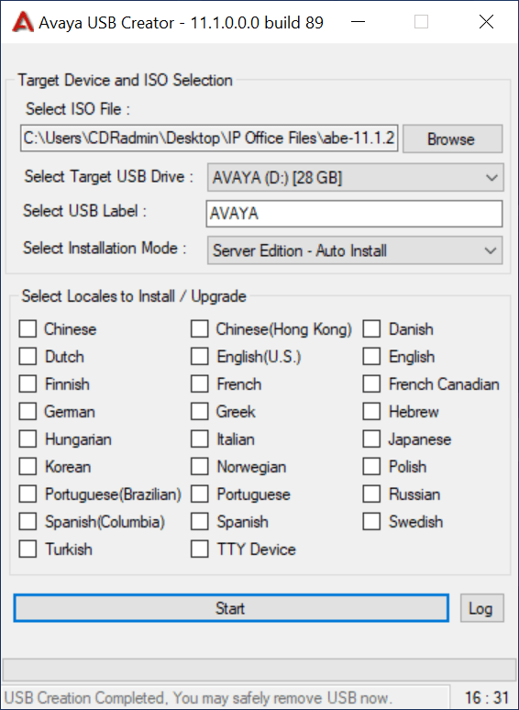Click the 16 : 31 elapsed timer
The height and width of the screenshot is (710, 519).
[x=487, y=698]
